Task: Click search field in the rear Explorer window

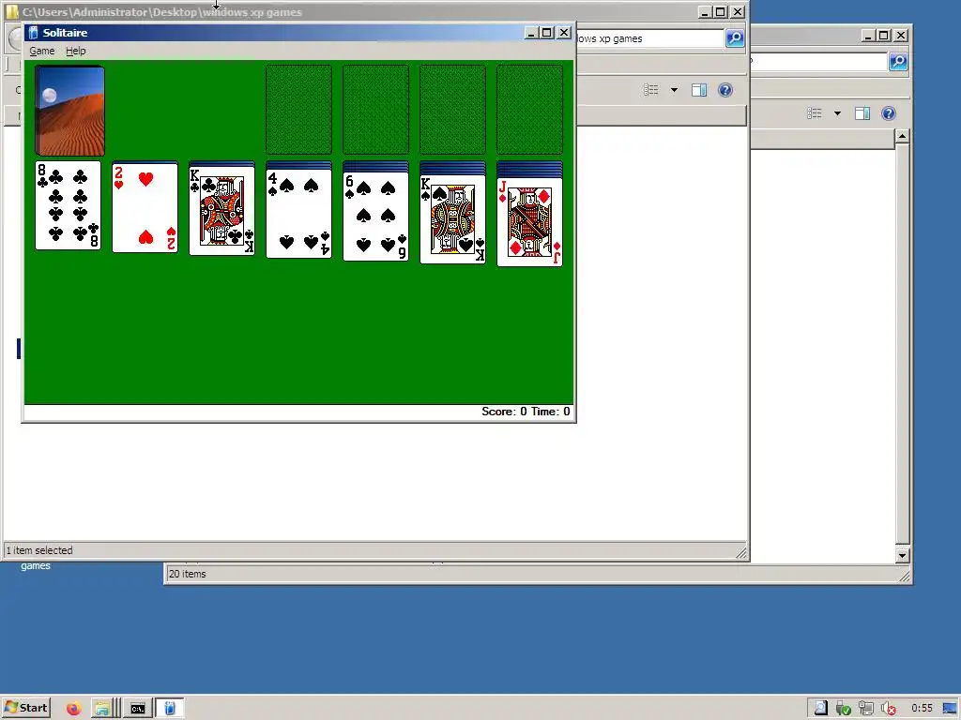Action: coord(818,61)
